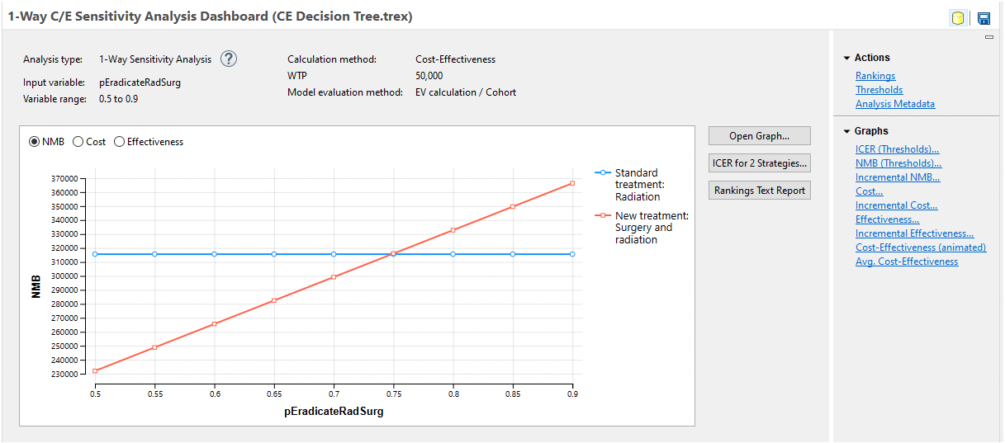Open the Rankings link under Actions
The width and height of the screenshot is (1005, 443).
tap(875, 76)
